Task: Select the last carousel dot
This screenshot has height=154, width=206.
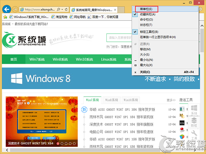Action: pos(74,144)
